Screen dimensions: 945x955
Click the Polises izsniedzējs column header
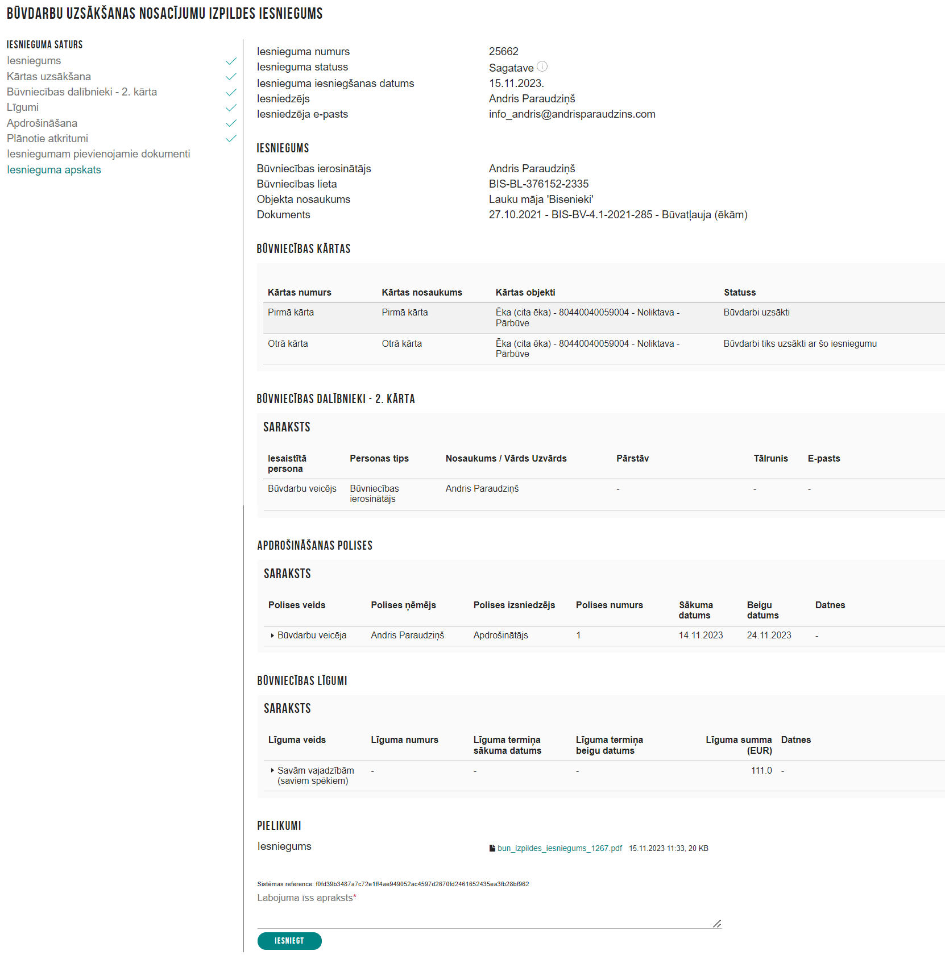[514, 605]
